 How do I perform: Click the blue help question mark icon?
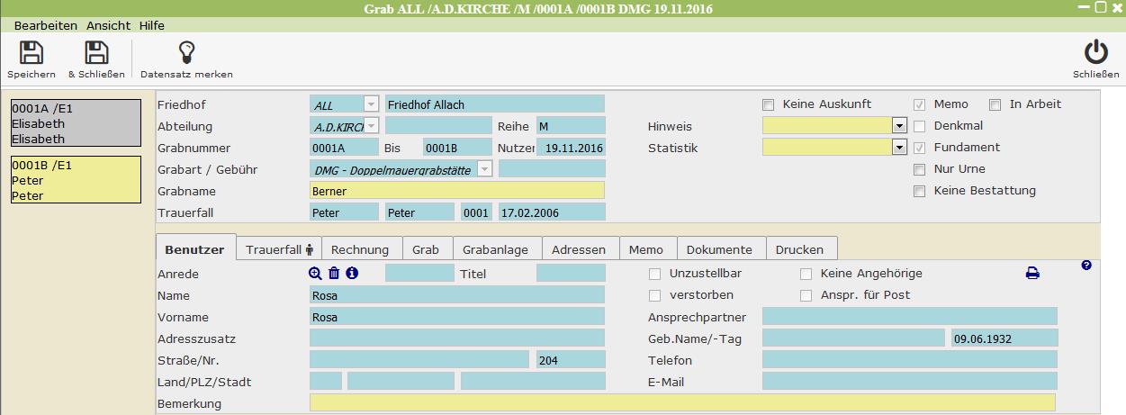point(1086,266)
